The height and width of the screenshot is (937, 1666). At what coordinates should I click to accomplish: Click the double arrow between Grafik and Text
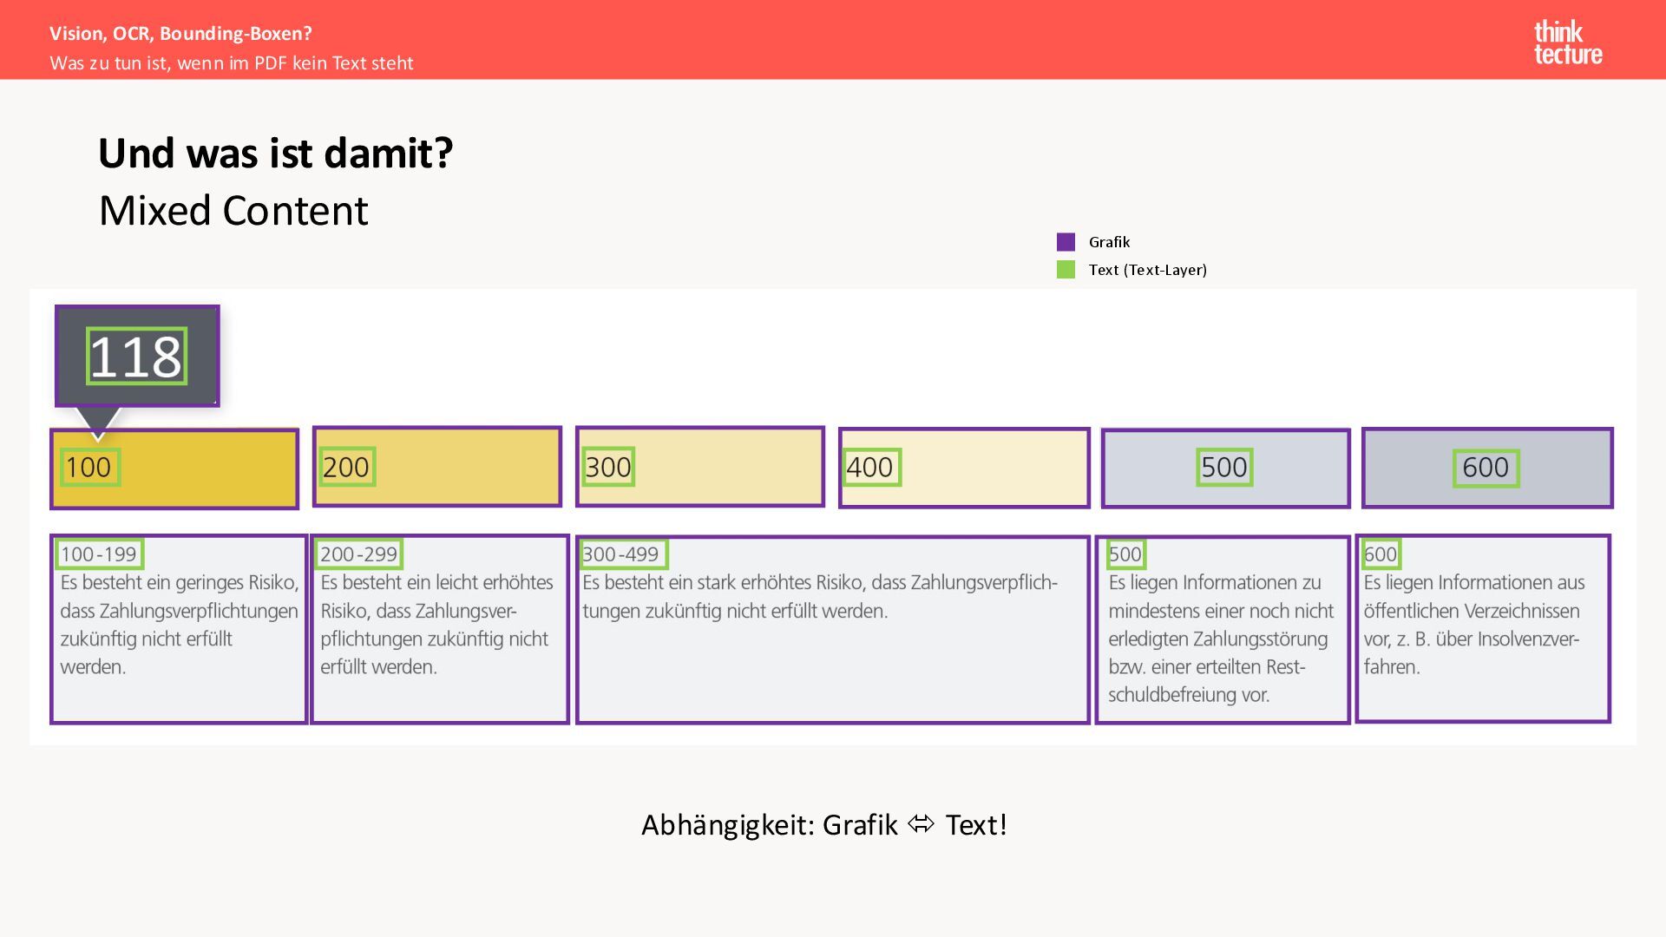point(921,824)
